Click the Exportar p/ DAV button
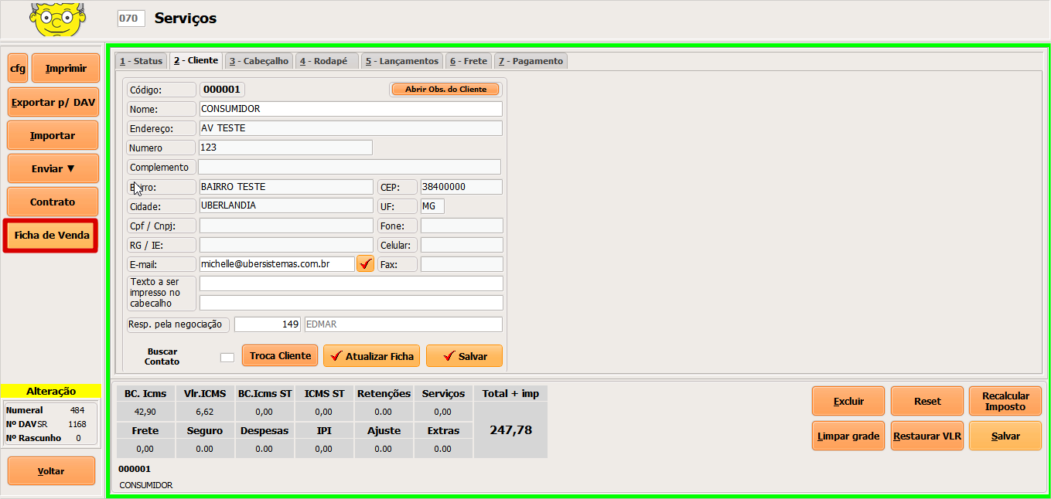 53,102
